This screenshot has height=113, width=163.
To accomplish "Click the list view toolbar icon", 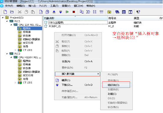I will tap(95, 12).
